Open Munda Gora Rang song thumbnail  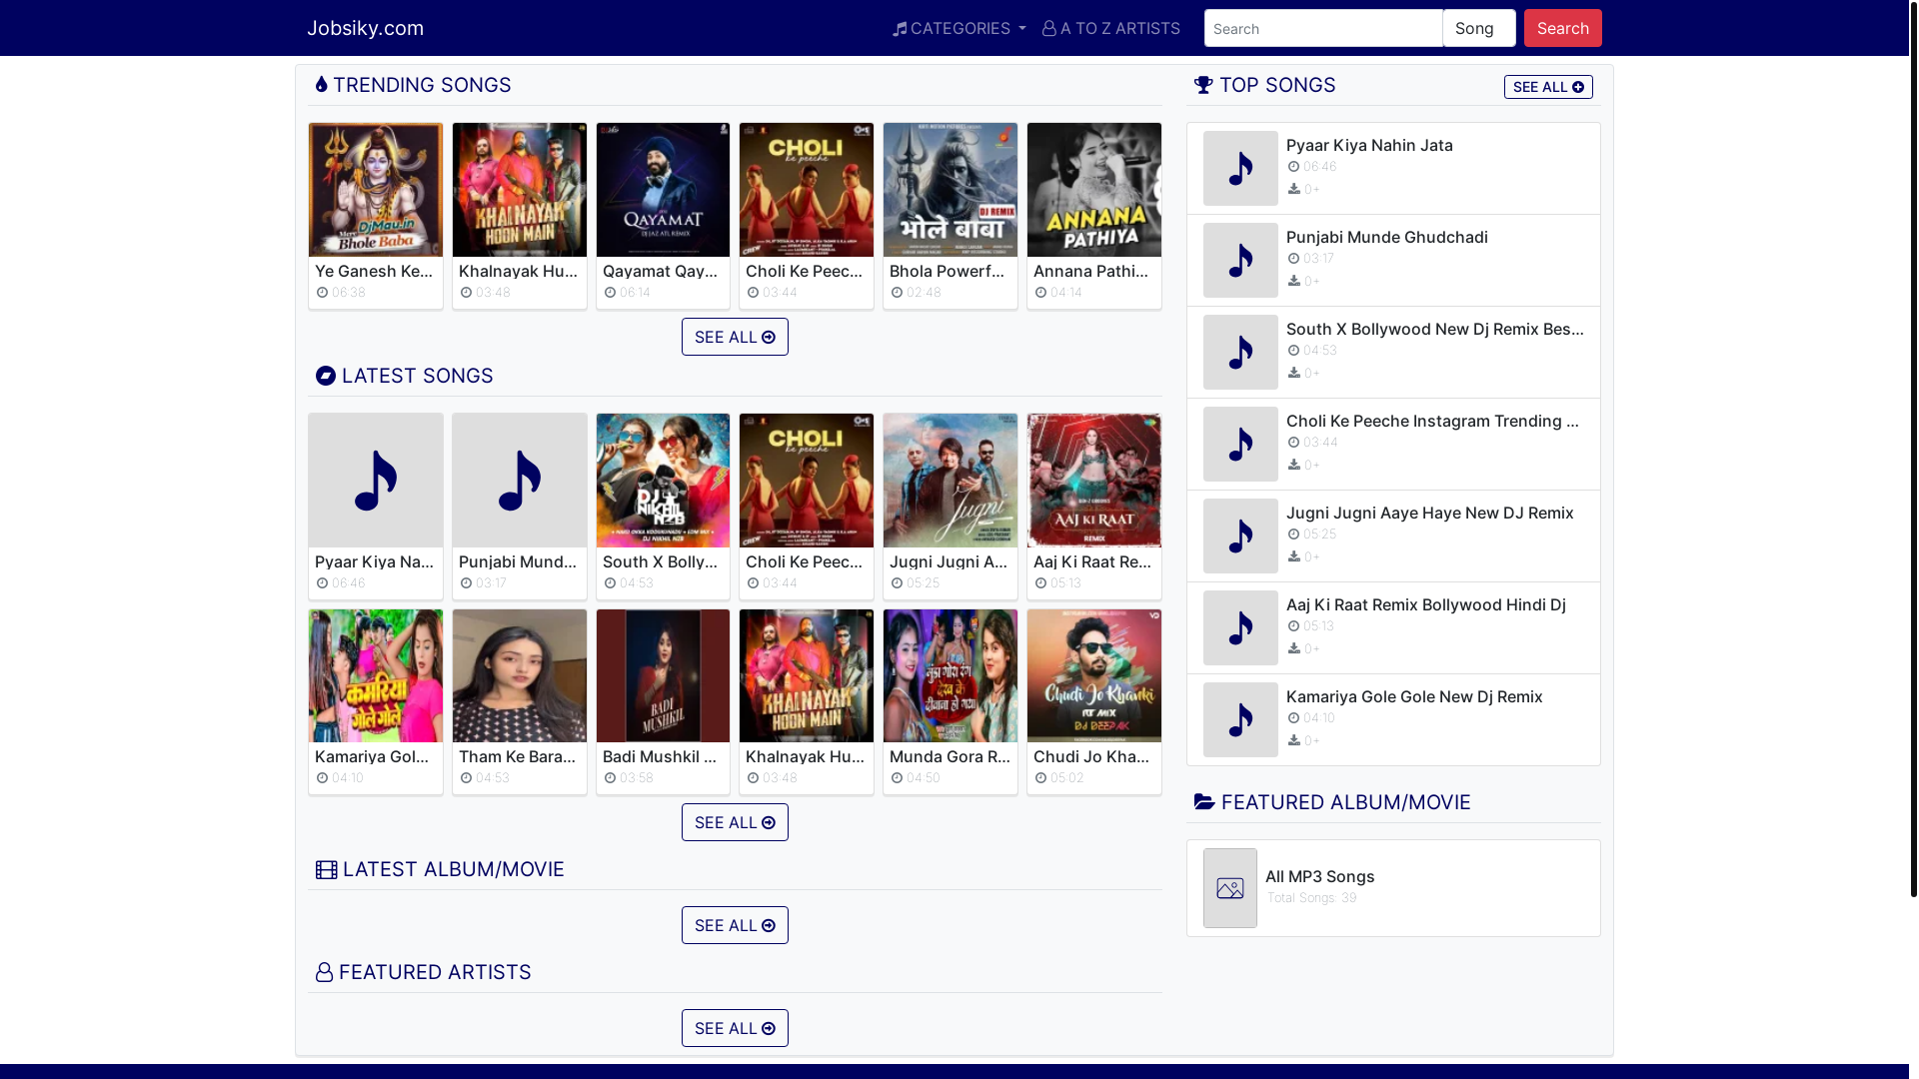coord(951,675)
